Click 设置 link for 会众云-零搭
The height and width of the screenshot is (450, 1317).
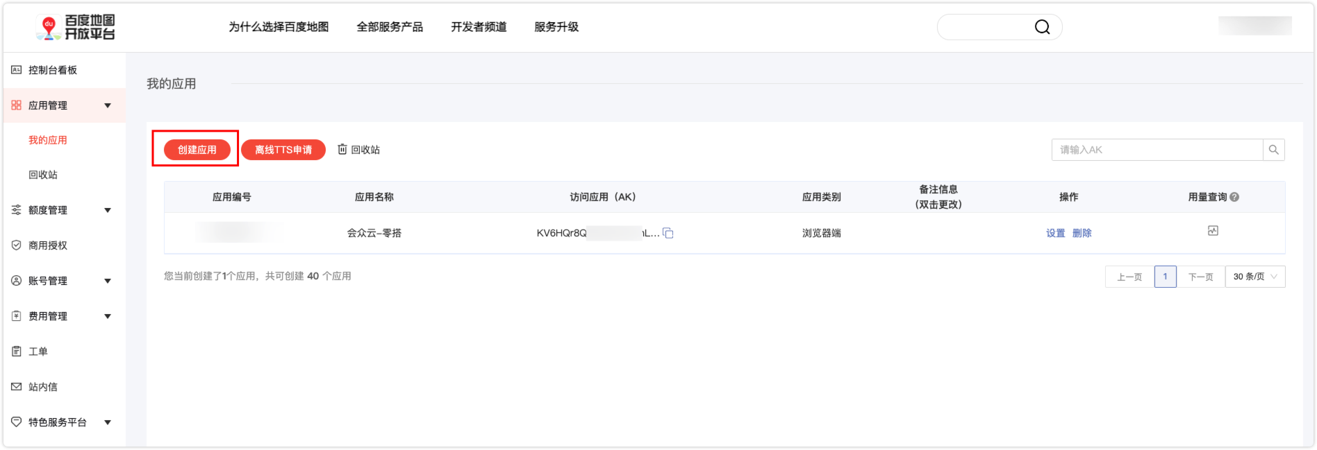(x=1056, y=233)
